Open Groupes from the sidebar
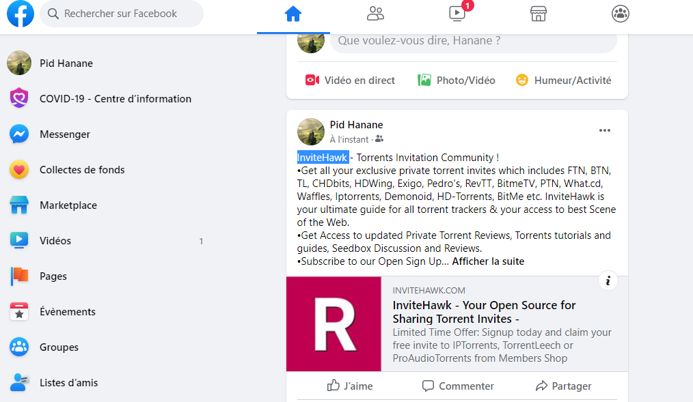 pos(59,347)
